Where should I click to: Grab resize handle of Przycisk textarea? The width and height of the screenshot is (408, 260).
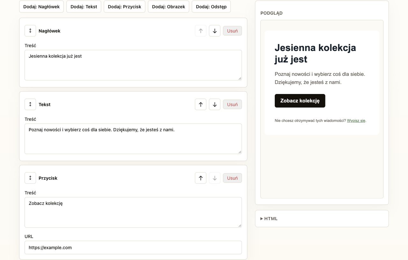(x=240, y=225)
